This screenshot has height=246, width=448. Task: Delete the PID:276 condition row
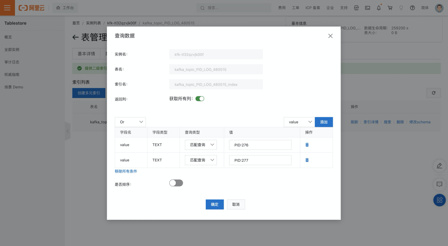tap(307, 145)
